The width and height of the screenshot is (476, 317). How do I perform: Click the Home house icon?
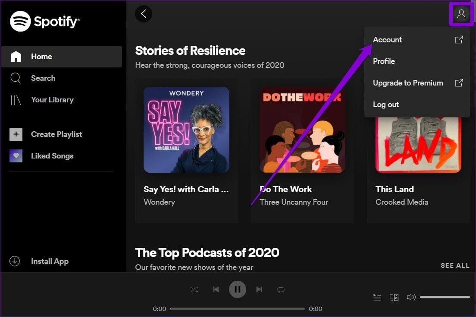(x=16, y=57)
